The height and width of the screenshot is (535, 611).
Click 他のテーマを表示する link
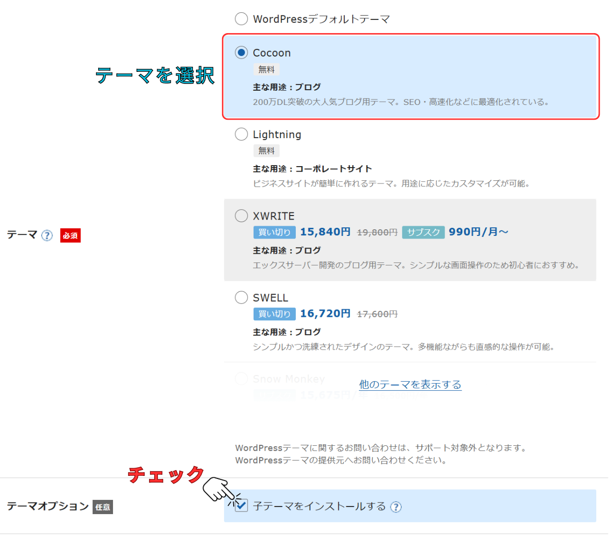pyautogui.click(x=410, y=384)
